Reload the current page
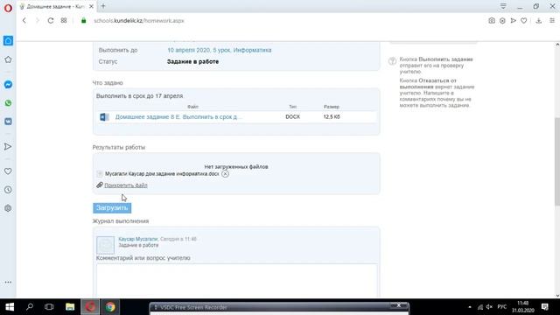Viewport: 560px width, 315px height. (51, 21)
